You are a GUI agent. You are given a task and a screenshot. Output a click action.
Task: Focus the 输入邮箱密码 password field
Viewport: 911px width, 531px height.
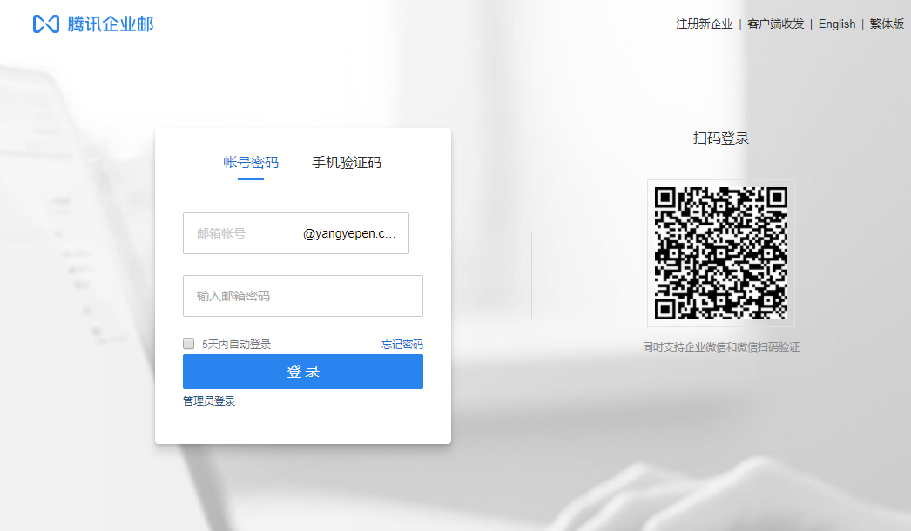(x=303, y=296)
